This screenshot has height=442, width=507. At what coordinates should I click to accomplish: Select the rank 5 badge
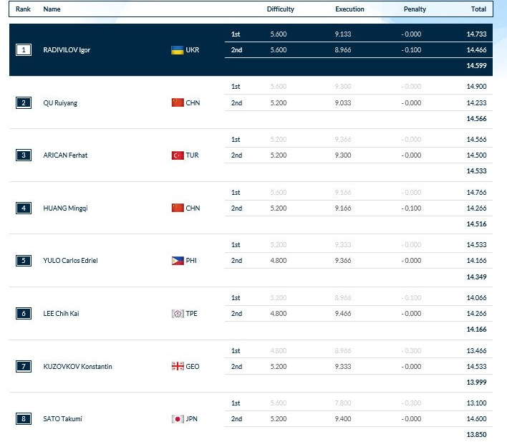point(24,261)
